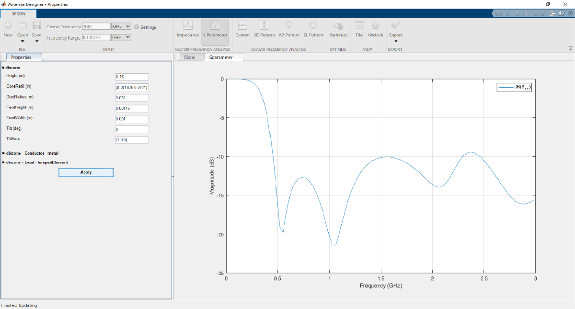Image resolution: width=575 pixels, height=309 pixels.
Task: Click the quick access copy icon
Action: coord(517,13)
